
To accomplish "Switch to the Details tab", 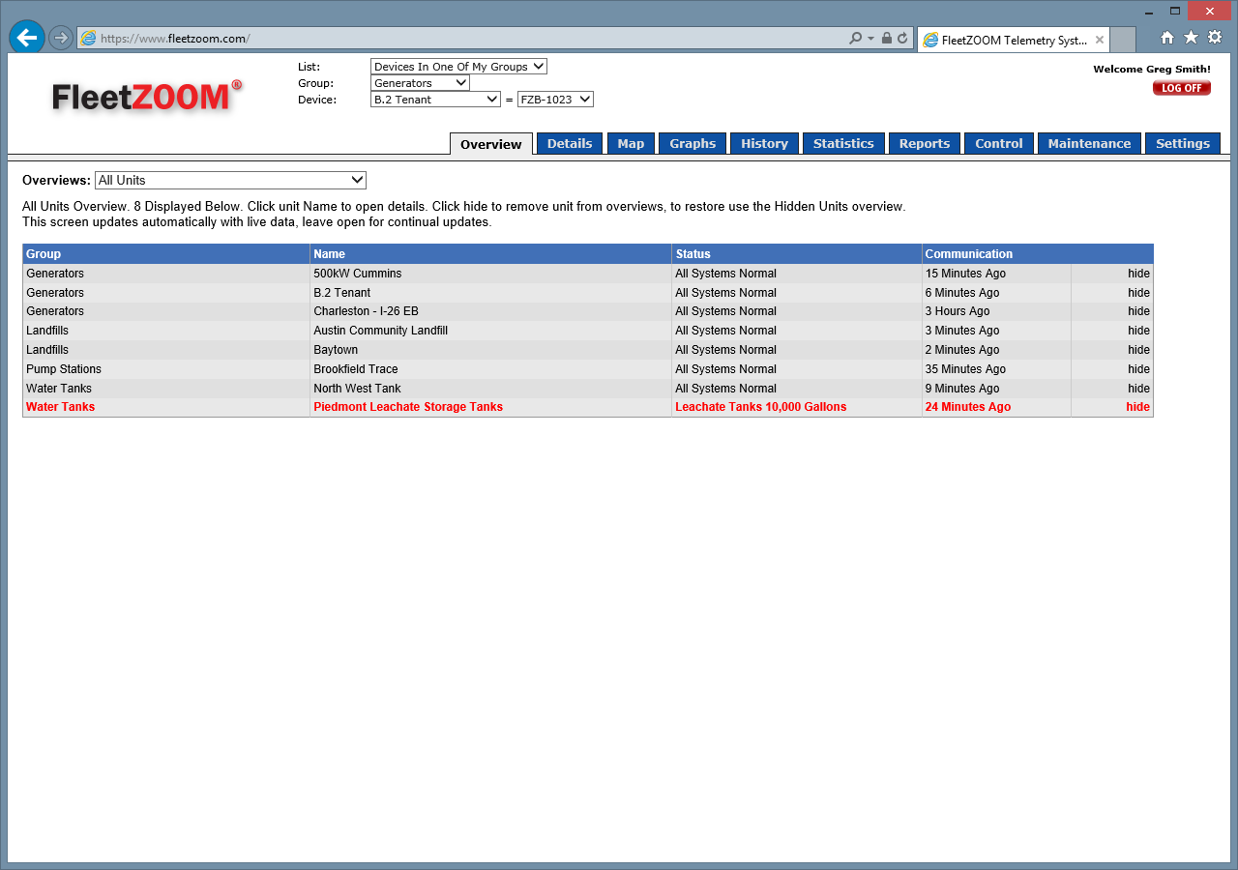I will coord(570,143).
